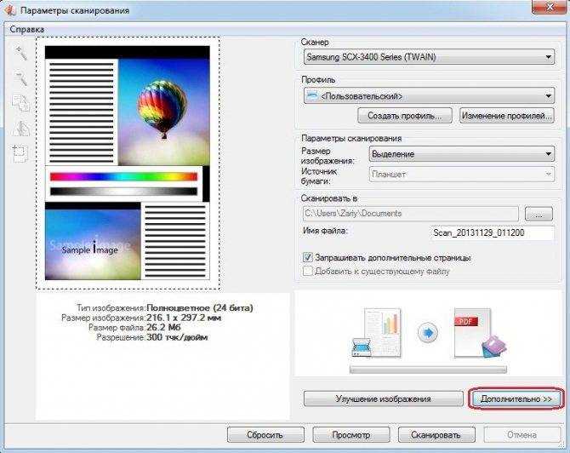Click the Сканировать button
This screenshot has width=570, height=453.
click(x=436, y=435)
